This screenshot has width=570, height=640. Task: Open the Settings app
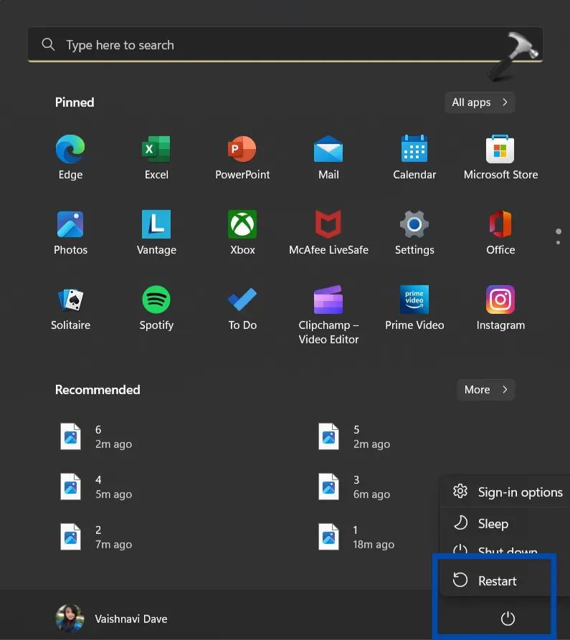point(414,233)
